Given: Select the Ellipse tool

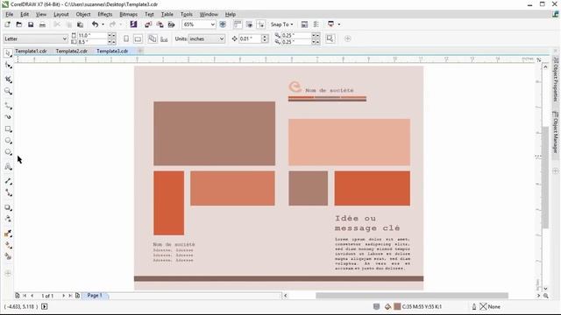Looking at the screenshot, I should [8, 141].
